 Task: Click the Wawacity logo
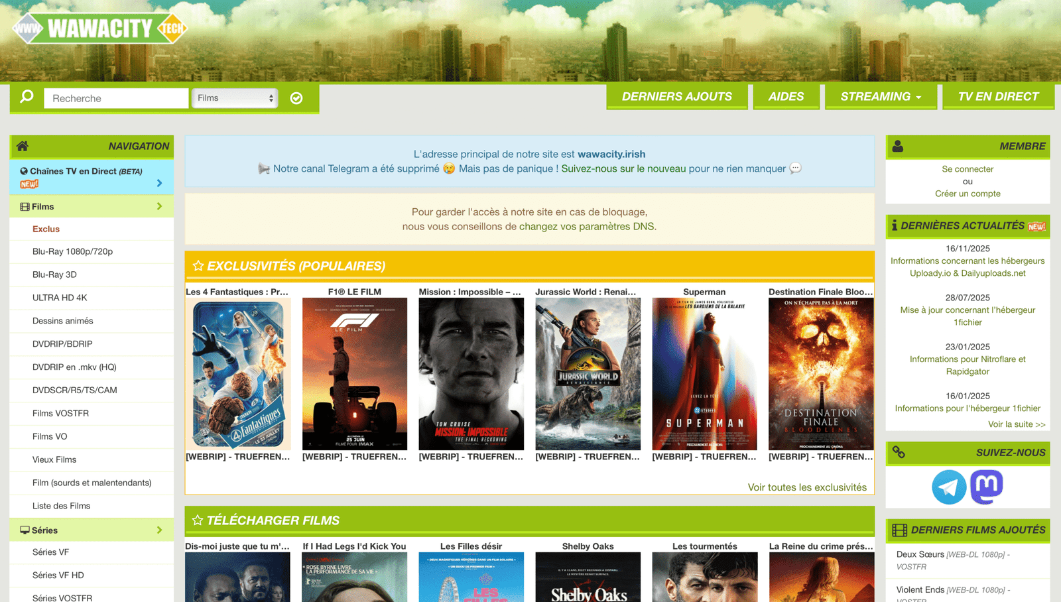pos(99,29)
